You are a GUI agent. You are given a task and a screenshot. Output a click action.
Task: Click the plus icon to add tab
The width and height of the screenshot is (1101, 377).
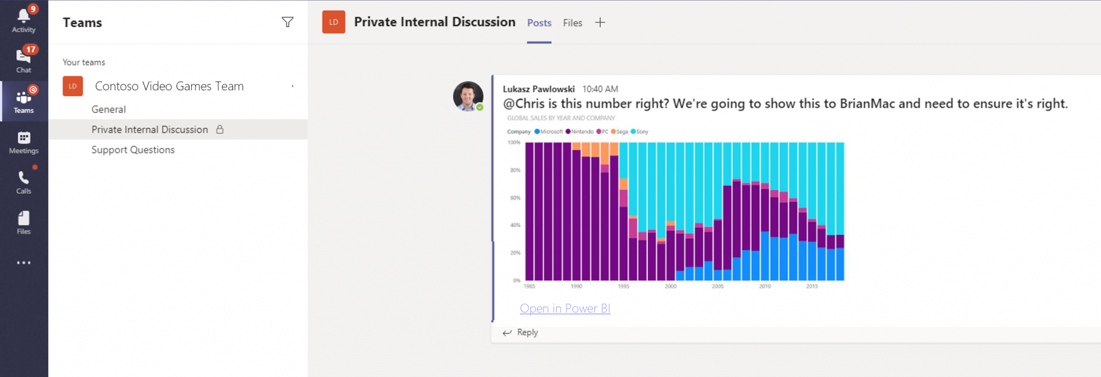click(x=600, y=23)
